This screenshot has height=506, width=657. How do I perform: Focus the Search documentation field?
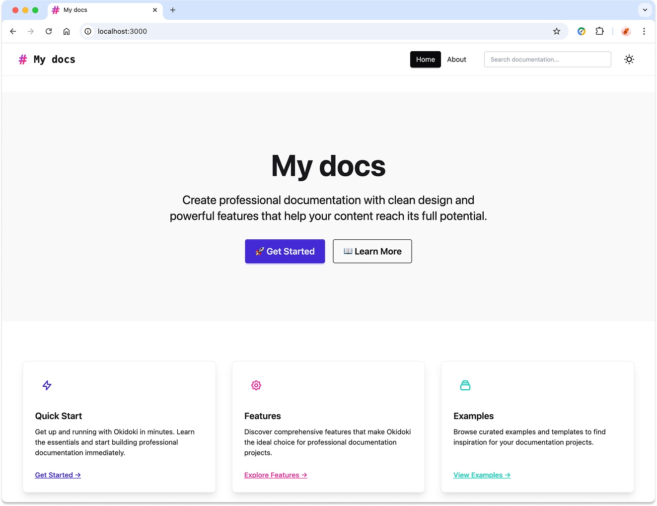pos(547,60)
